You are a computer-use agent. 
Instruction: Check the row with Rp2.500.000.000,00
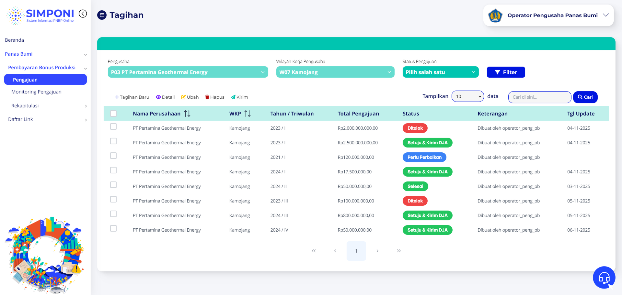pos(113,141)
